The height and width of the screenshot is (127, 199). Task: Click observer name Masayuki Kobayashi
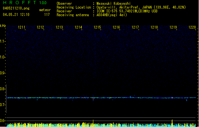tap(114, 3)
